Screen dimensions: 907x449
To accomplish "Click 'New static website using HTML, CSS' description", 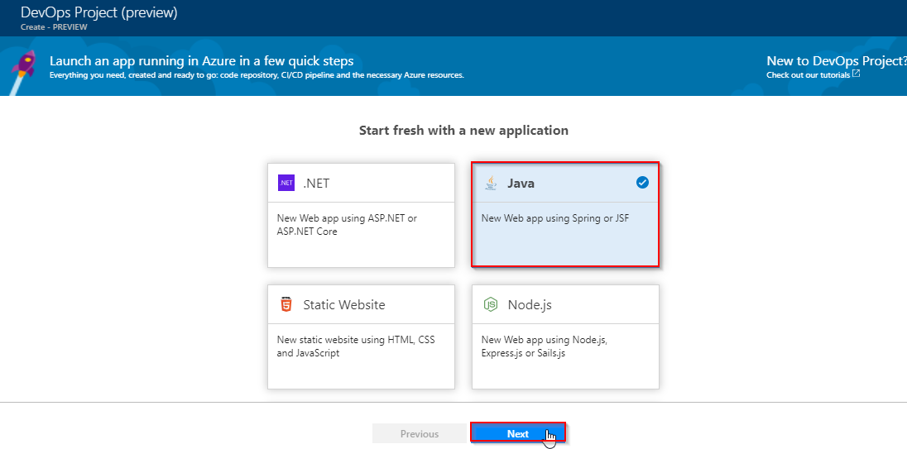I will (x=356, y=346).
